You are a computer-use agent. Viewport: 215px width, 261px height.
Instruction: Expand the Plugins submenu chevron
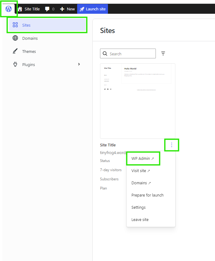point(79,64)
